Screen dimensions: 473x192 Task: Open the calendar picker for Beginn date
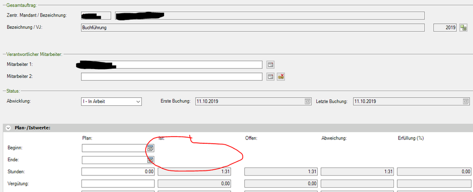point(150,148)
